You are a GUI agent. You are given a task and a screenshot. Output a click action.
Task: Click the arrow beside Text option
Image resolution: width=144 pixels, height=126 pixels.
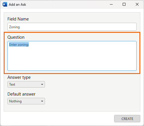pos(42,84)
